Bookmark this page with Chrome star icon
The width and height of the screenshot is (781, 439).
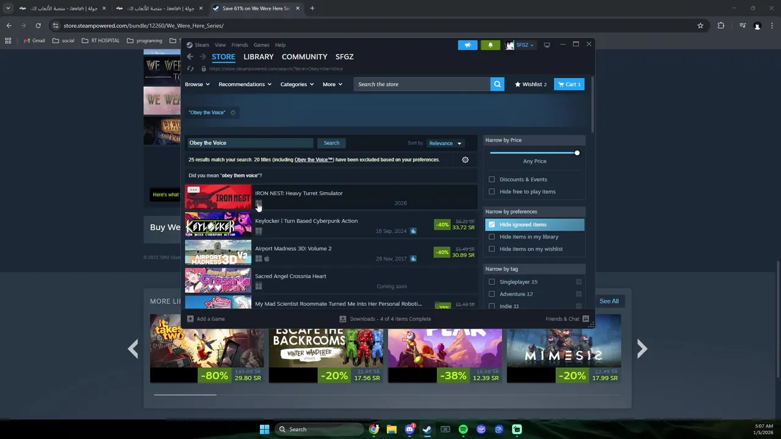tap(700, 26)
